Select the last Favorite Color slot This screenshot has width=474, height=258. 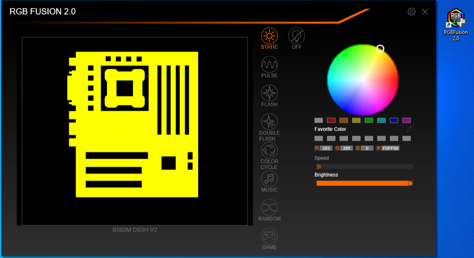pos(407,139)
